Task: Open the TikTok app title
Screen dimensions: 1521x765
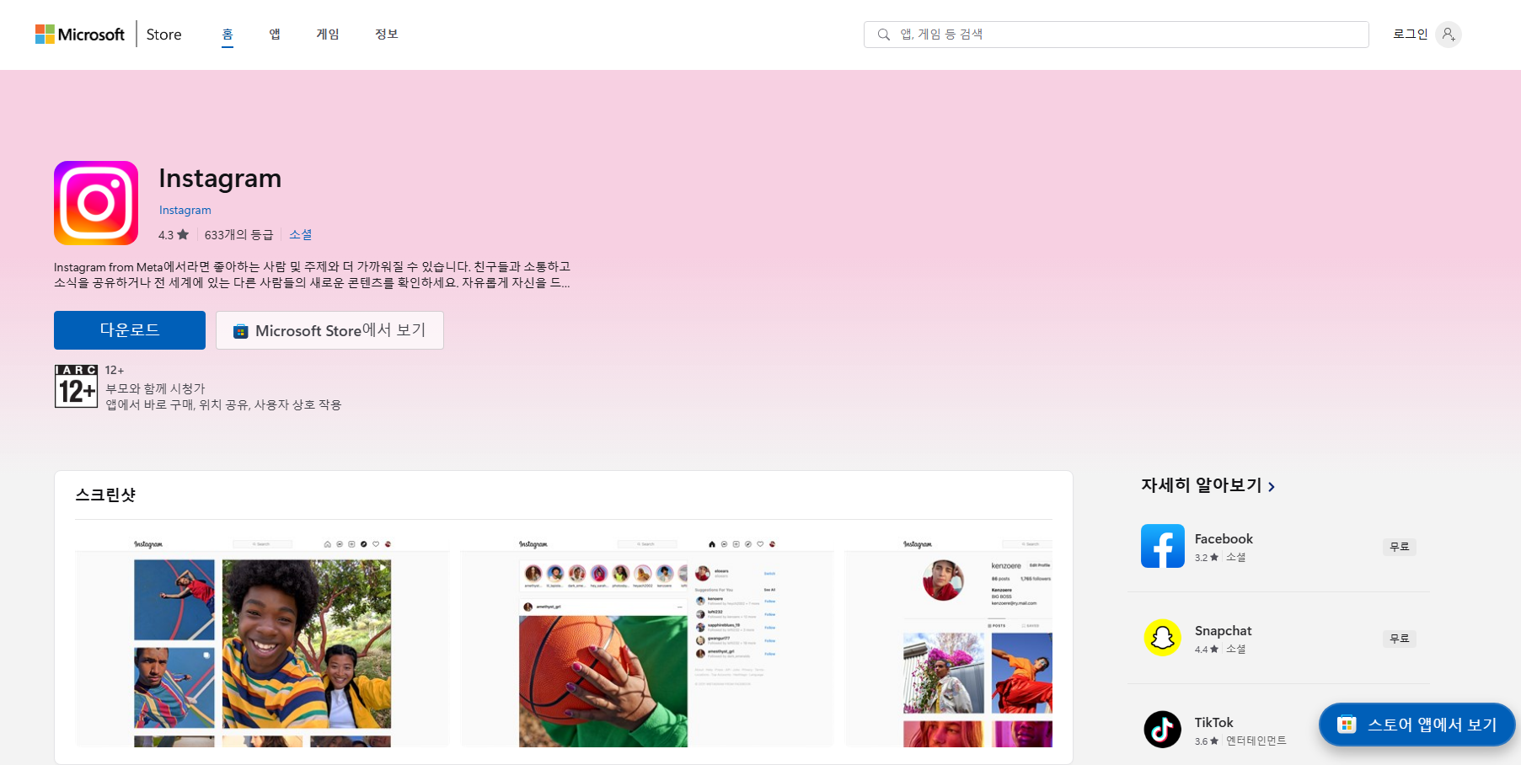Action: (1213, 722)
